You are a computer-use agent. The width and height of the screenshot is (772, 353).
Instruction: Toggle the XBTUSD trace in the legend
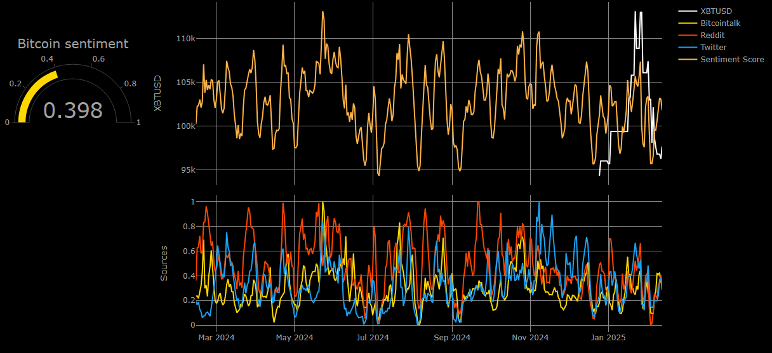717,11
